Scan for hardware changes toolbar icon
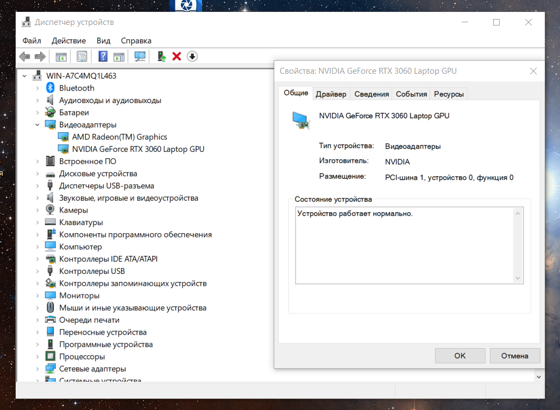 click(x=140, y=56)
